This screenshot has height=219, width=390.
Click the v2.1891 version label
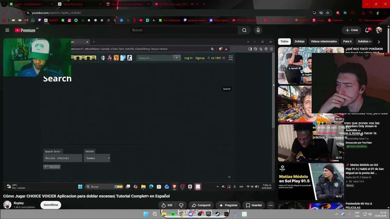coord(216,58)
